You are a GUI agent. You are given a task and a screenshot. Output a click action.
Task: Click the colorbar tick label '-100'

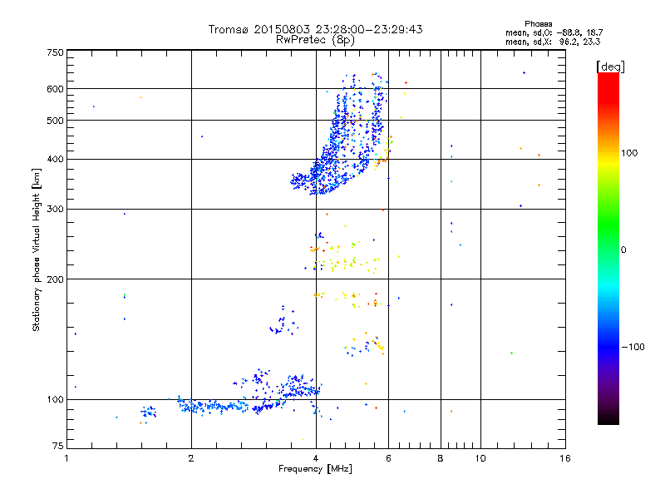point(633,347)
